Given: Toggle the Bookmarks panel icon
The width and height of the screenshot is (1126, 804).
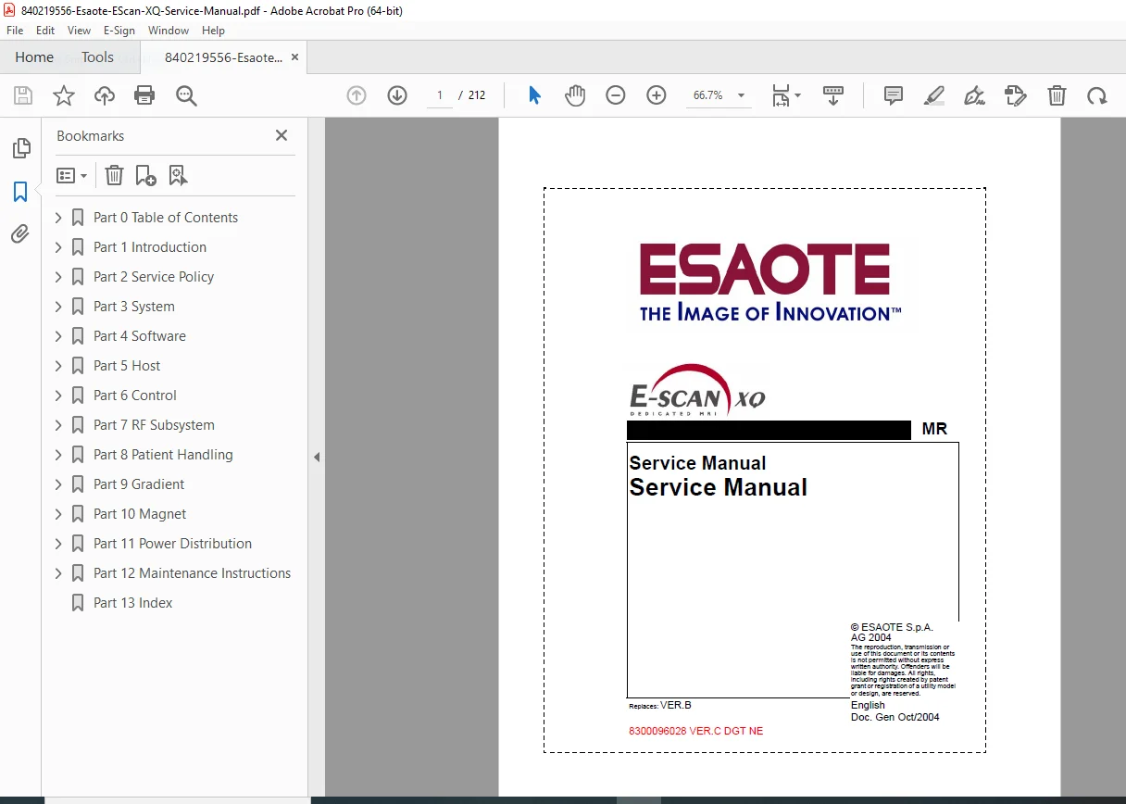Looking at the screenshot, I should [20, 192].
